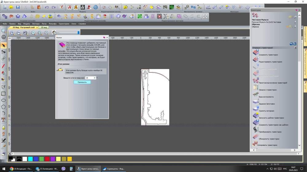This screenshot has height=172, width=307.
Task: Switch to the 3D вид tab
Action: click(x=44, y=27)
